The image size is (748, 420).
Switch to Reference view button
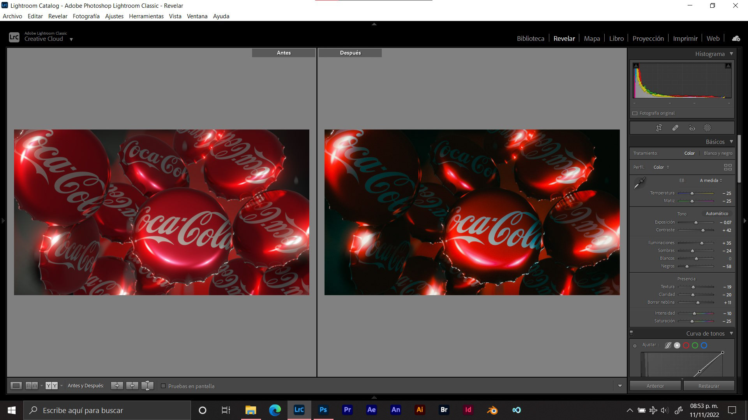(32, 386)
